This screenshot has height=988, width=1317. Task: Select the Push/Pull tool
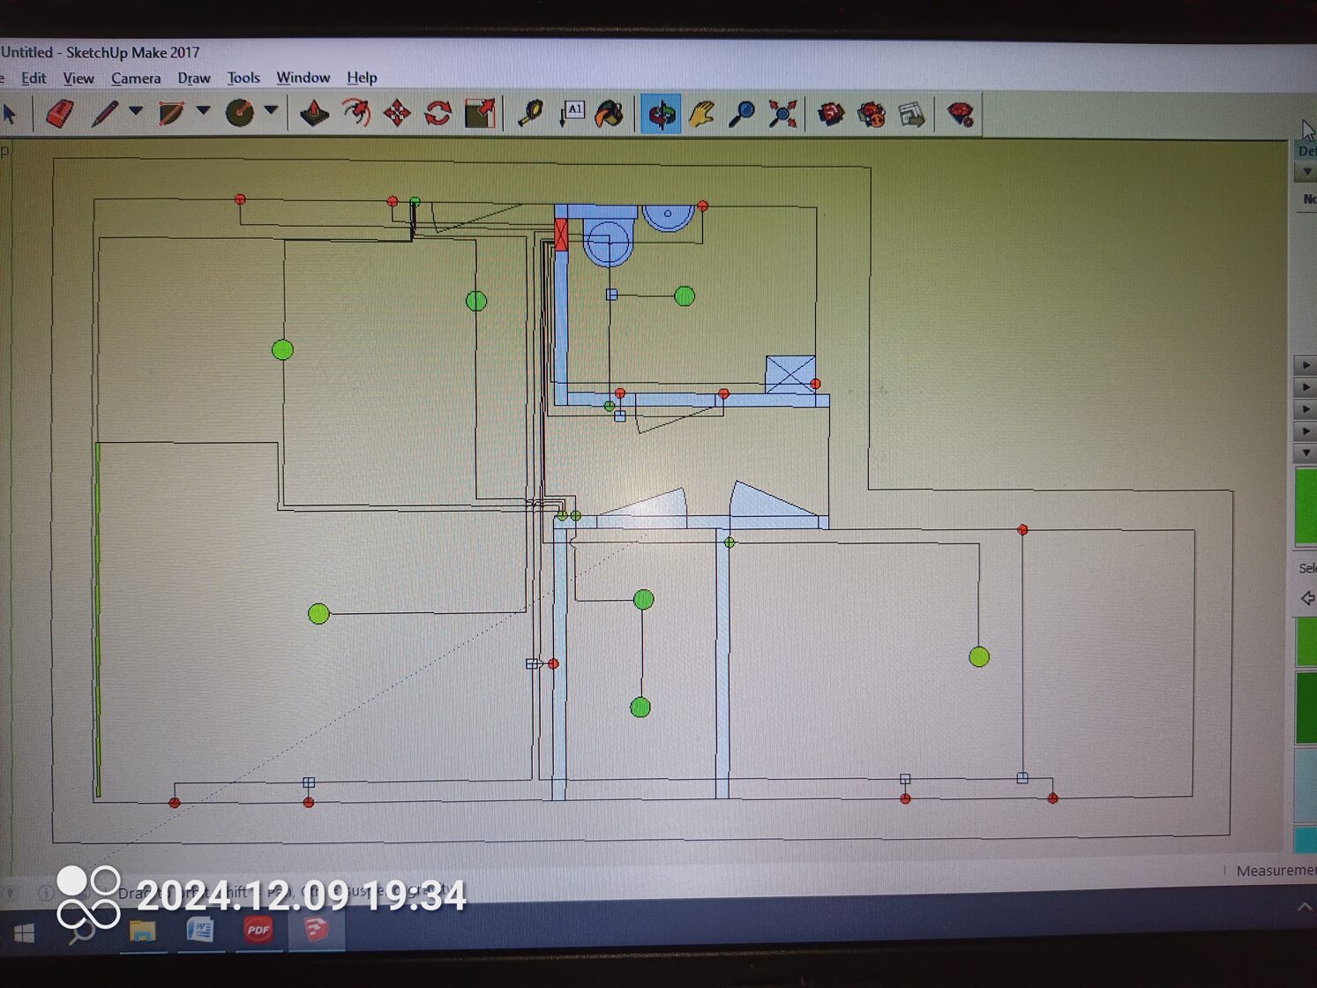(314, 114)
